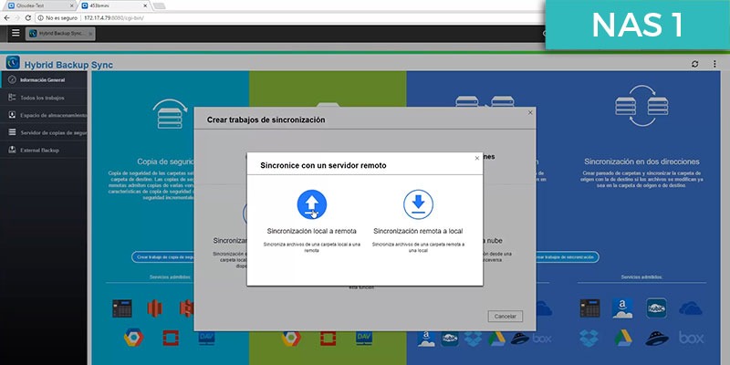
Task: Open 'Todos los trabajos' in the sidebar
Action: (x=44, y=98)
